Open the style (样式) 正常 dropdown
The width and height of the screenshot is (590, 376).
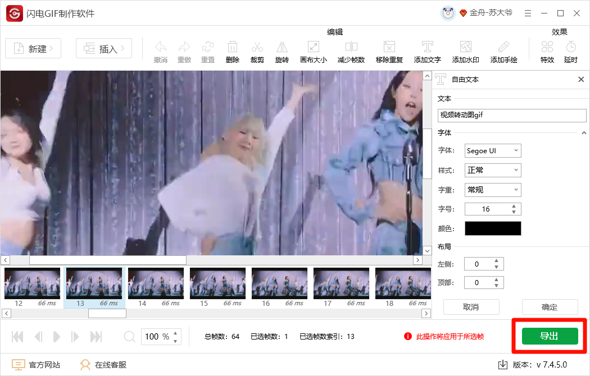[493, 170]
